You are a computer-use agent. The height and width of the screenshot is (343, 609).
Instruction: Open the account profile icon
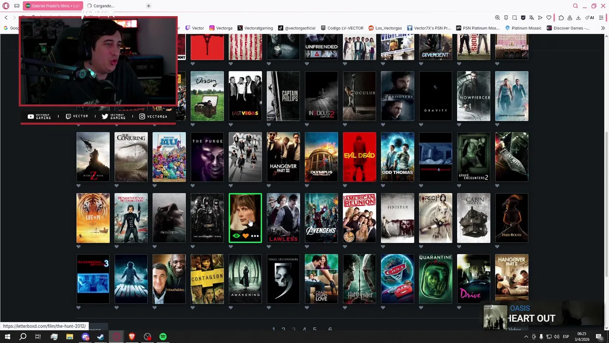tap(570, 18)
